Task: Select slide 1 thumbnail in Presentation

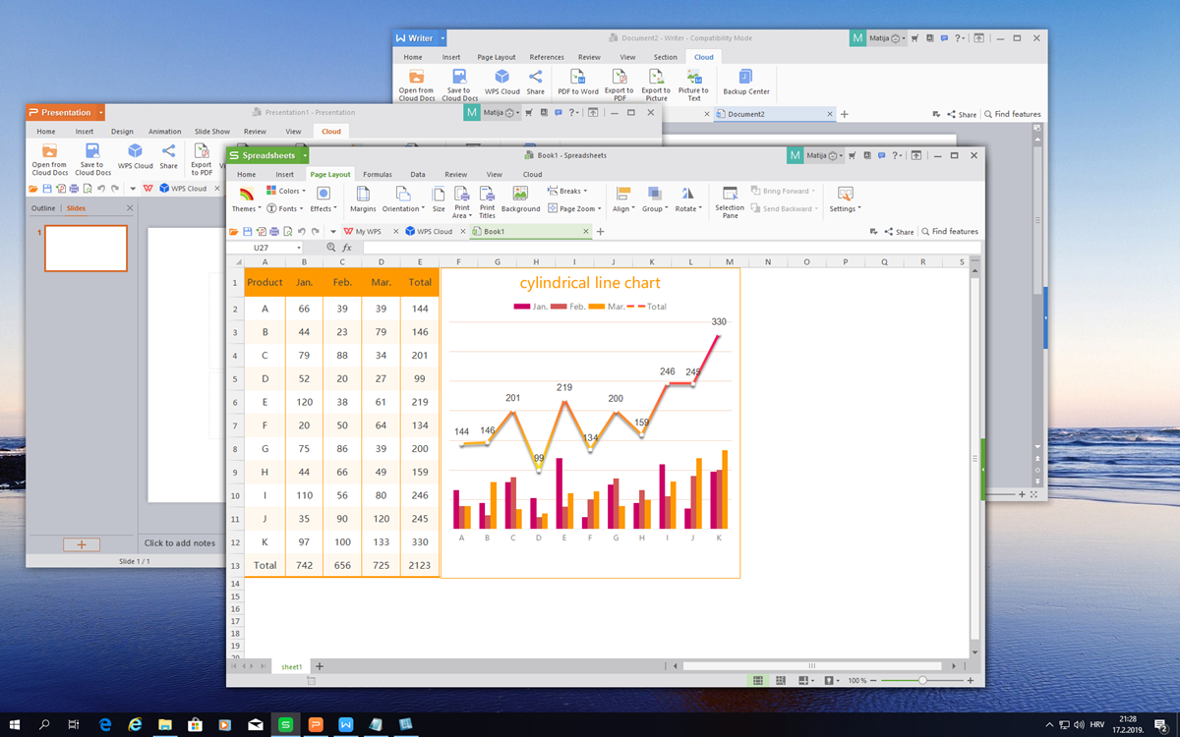Action: point(87,249)
